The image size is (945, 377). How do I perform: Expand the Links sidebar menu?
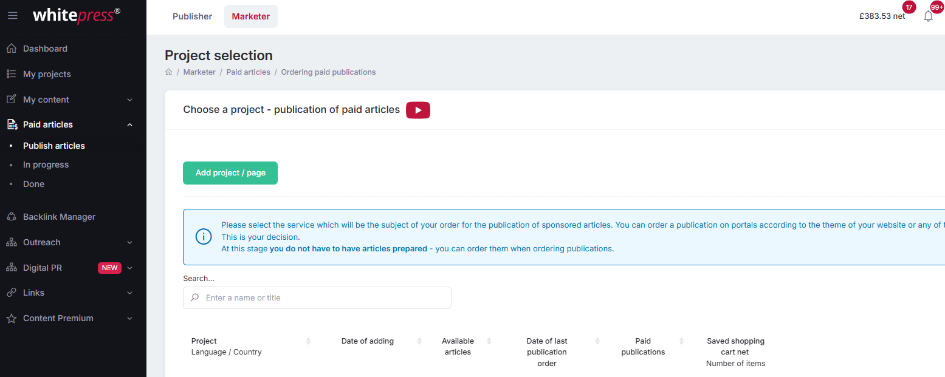[x=129, y=293]
